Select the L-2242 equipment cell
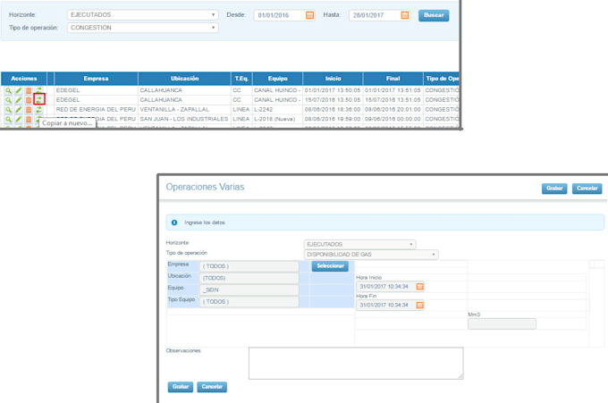This screenshot has height=403, width=608. (x=278, y=110)
